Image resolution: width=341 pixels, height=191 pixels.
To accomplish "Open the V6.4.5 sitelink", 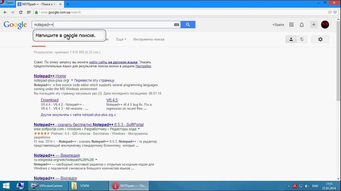I will (x=112, y=100).
